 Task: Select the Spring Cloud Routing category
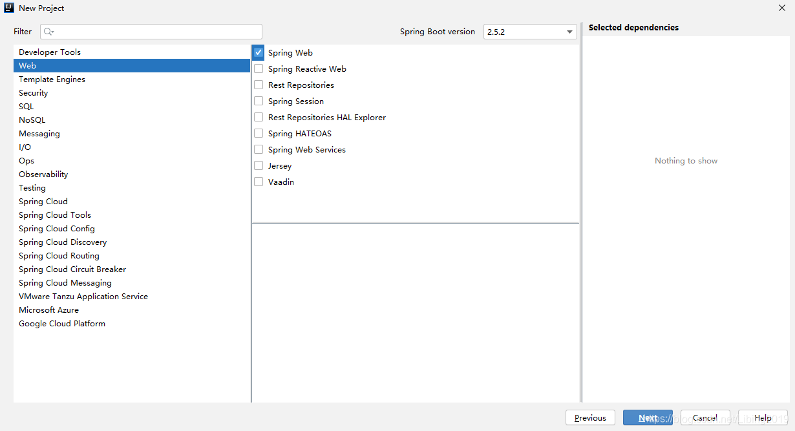(132, 255)
